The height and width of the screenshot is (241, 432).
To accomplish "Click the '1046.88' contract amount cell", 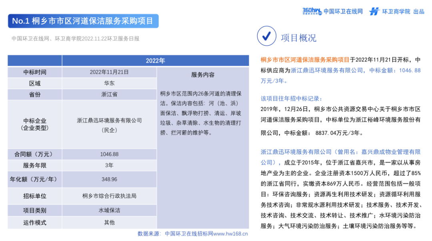I will pyautogui.click(x=109, y=154).
